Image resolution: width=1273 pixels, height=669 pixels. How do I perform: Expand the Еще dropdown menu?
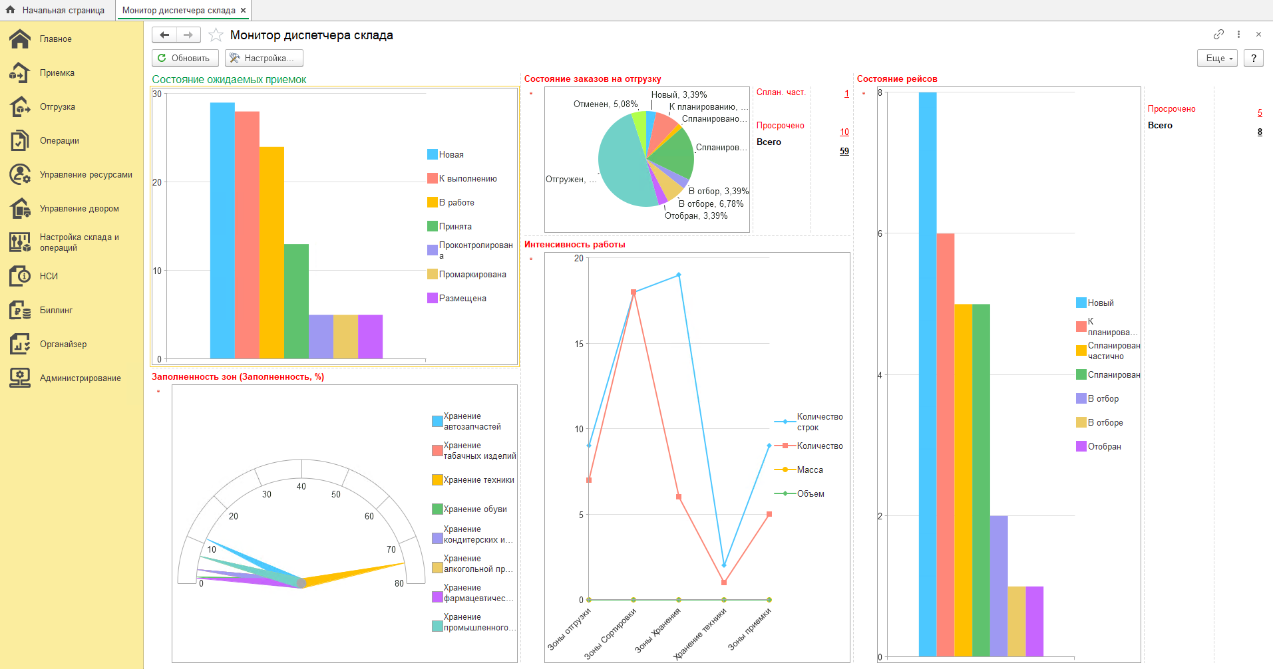(x=1217, y=59)
